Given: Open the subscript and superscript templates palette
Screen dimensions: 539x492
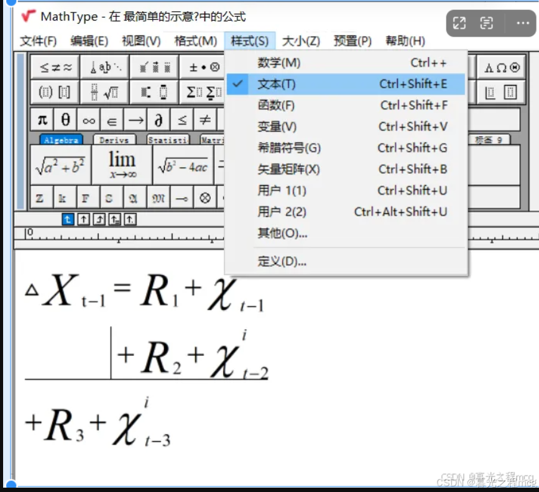Looking at the screenshot, I should [154, 92].
